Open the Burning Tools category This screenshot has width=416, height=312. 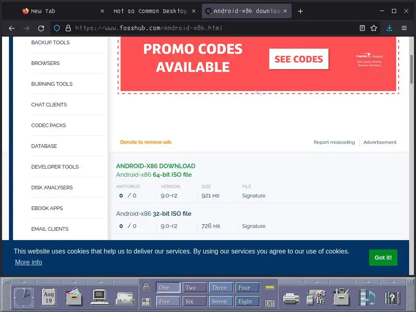(x=52, y=84)
